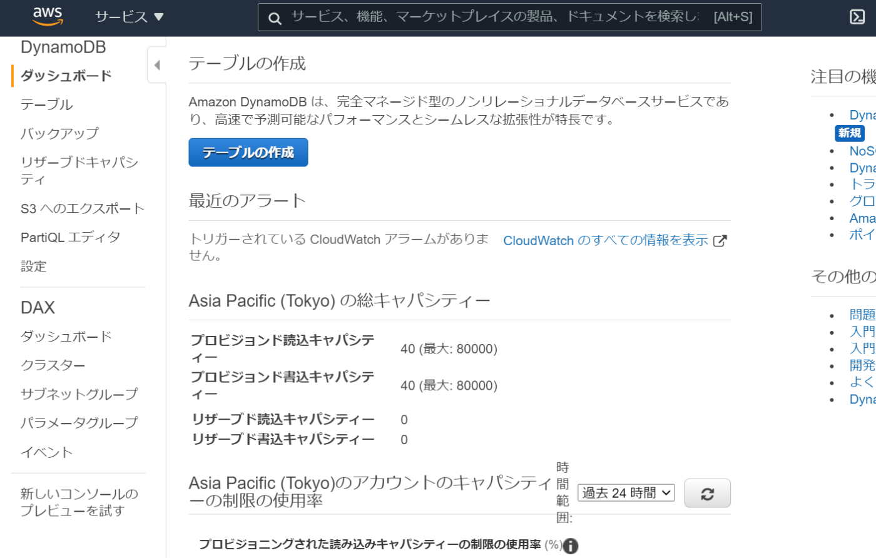Click the ポイ link in feature list

(x=862, y=235)
